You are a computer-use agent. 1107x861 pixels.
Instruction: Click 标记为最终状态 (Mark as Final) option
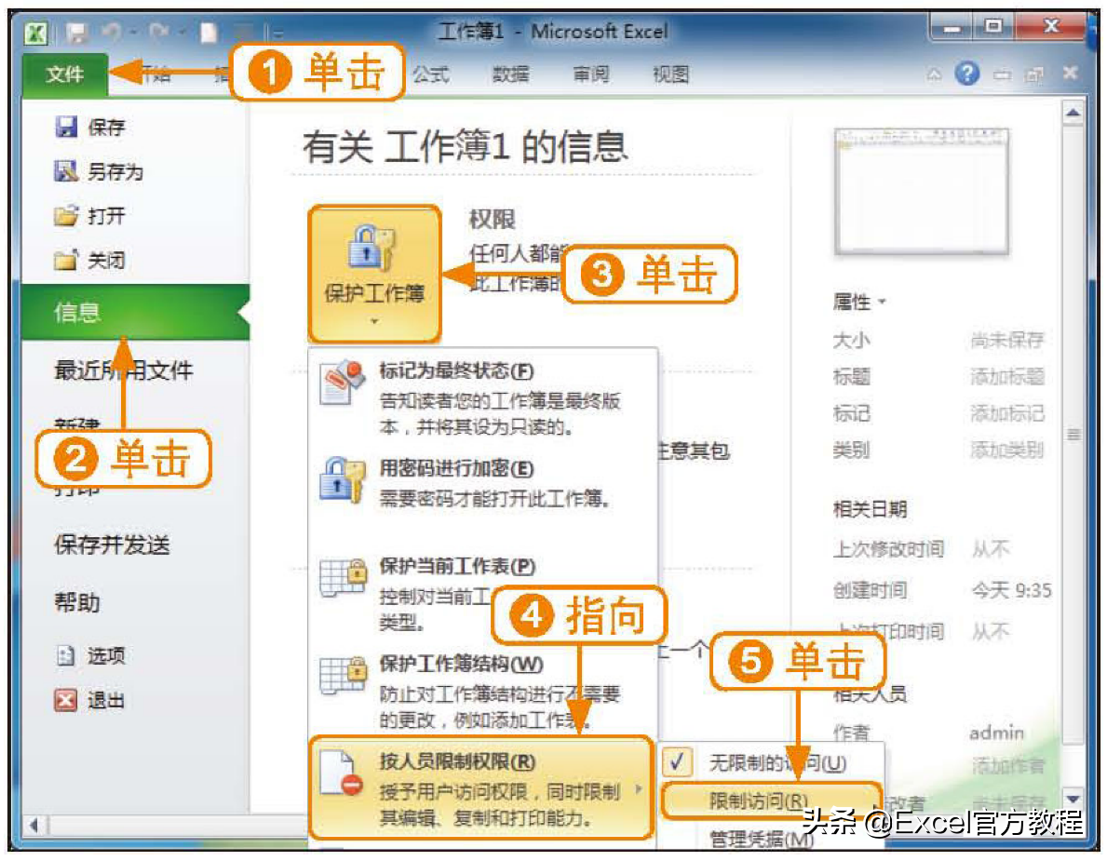pos(483,398)
